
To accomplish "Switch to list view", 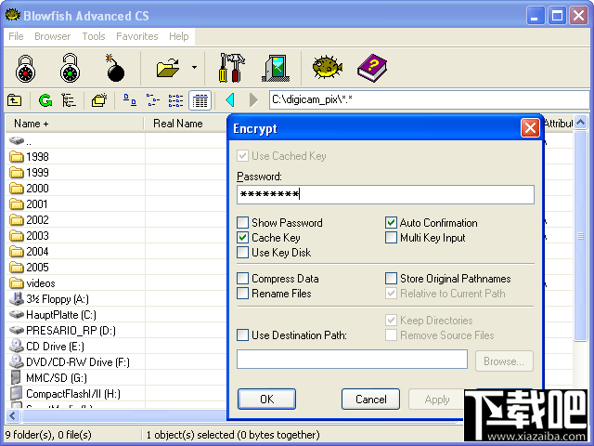I will [175, 100].
